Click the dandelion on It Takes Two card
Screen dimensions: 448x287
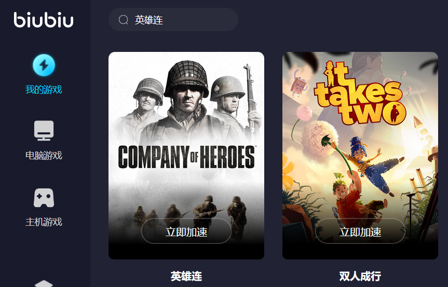[319, 139]
